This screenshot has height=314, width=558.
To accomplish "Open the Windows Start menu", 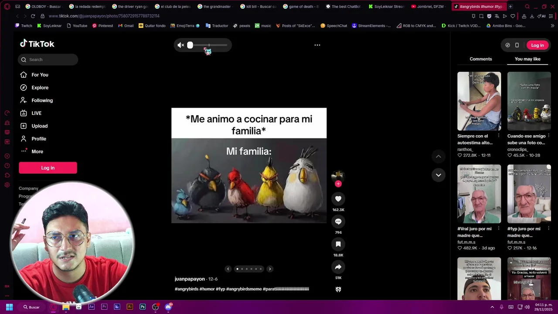I will 9,307.
